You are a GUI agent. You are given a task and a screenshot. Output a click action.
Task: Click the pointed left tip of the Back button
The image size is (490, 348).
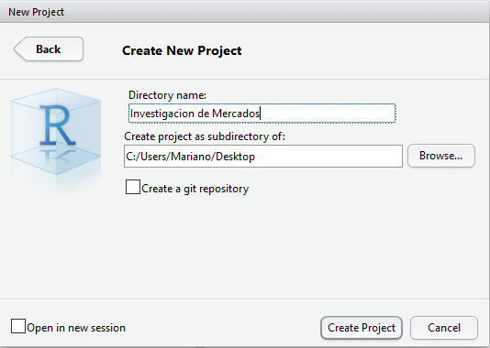[x=17, y=49]
